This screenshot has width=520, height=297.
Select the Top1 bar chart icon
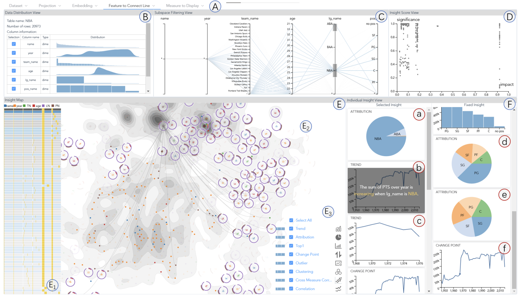[338, 246]
